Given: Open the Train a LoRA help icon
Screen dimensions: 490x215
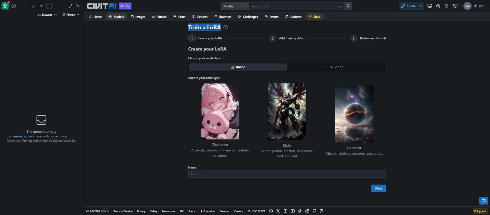Looking at the screenshot, I should coord(226,27).
